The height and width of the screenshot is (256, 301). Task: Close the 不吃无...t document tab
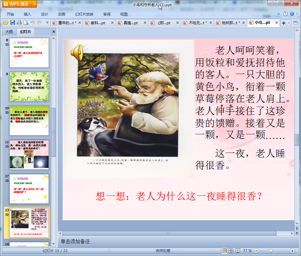coord(211,23)
